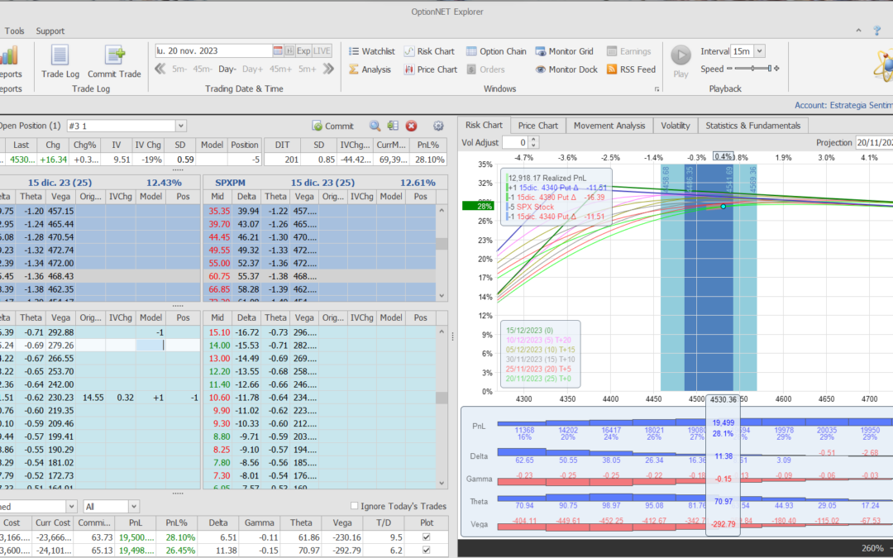Open the Option Chain window
Screen dimensions: 893x558
pos(496,51)
